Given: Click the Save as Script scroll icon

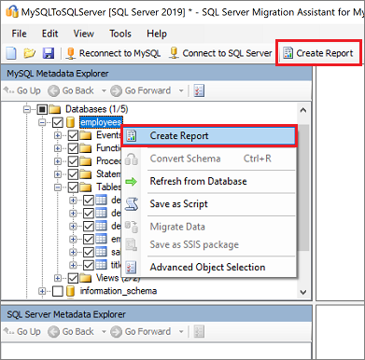Looking at the screenshot, I should [x=132, y=204].
